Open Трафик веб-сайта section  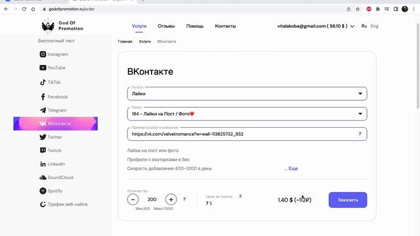(x=64, y=204)
